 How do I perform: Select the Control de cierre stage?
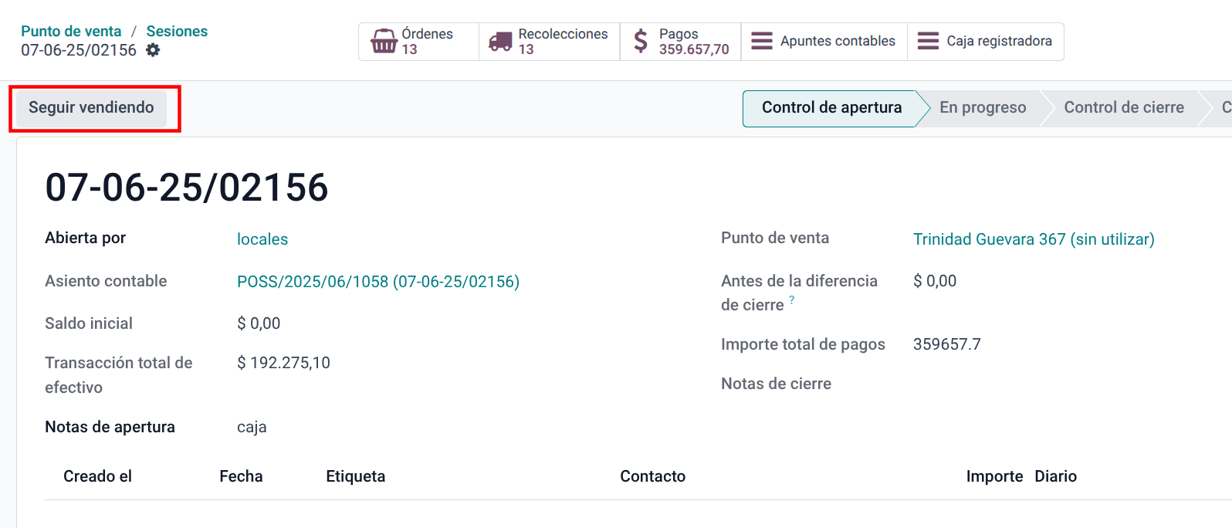tap(1123, 108)
